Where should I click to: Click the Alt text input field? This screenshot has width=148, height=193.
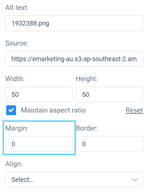click(74, 23)
